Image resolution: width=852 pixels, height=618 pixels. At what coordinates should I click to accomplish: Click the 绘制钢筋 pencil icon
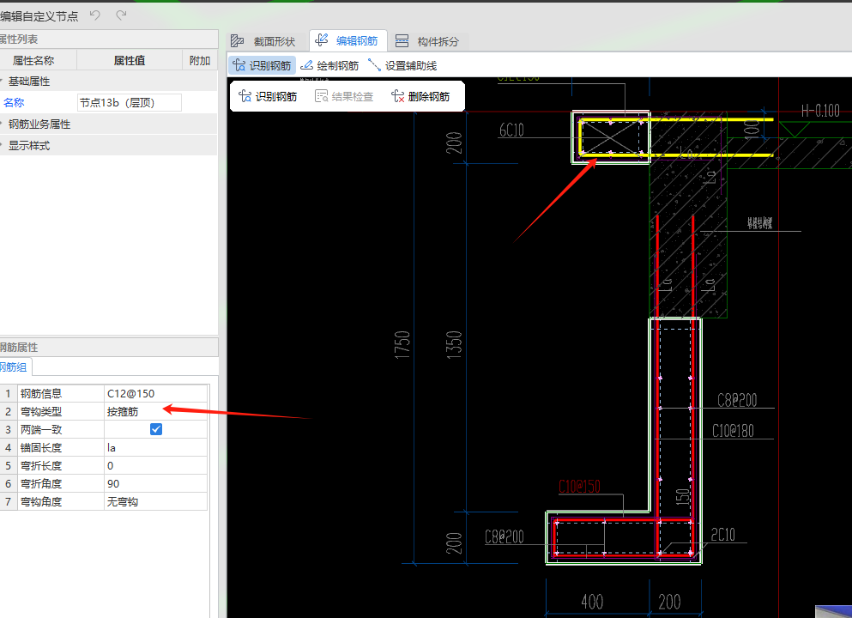point(306,65)
